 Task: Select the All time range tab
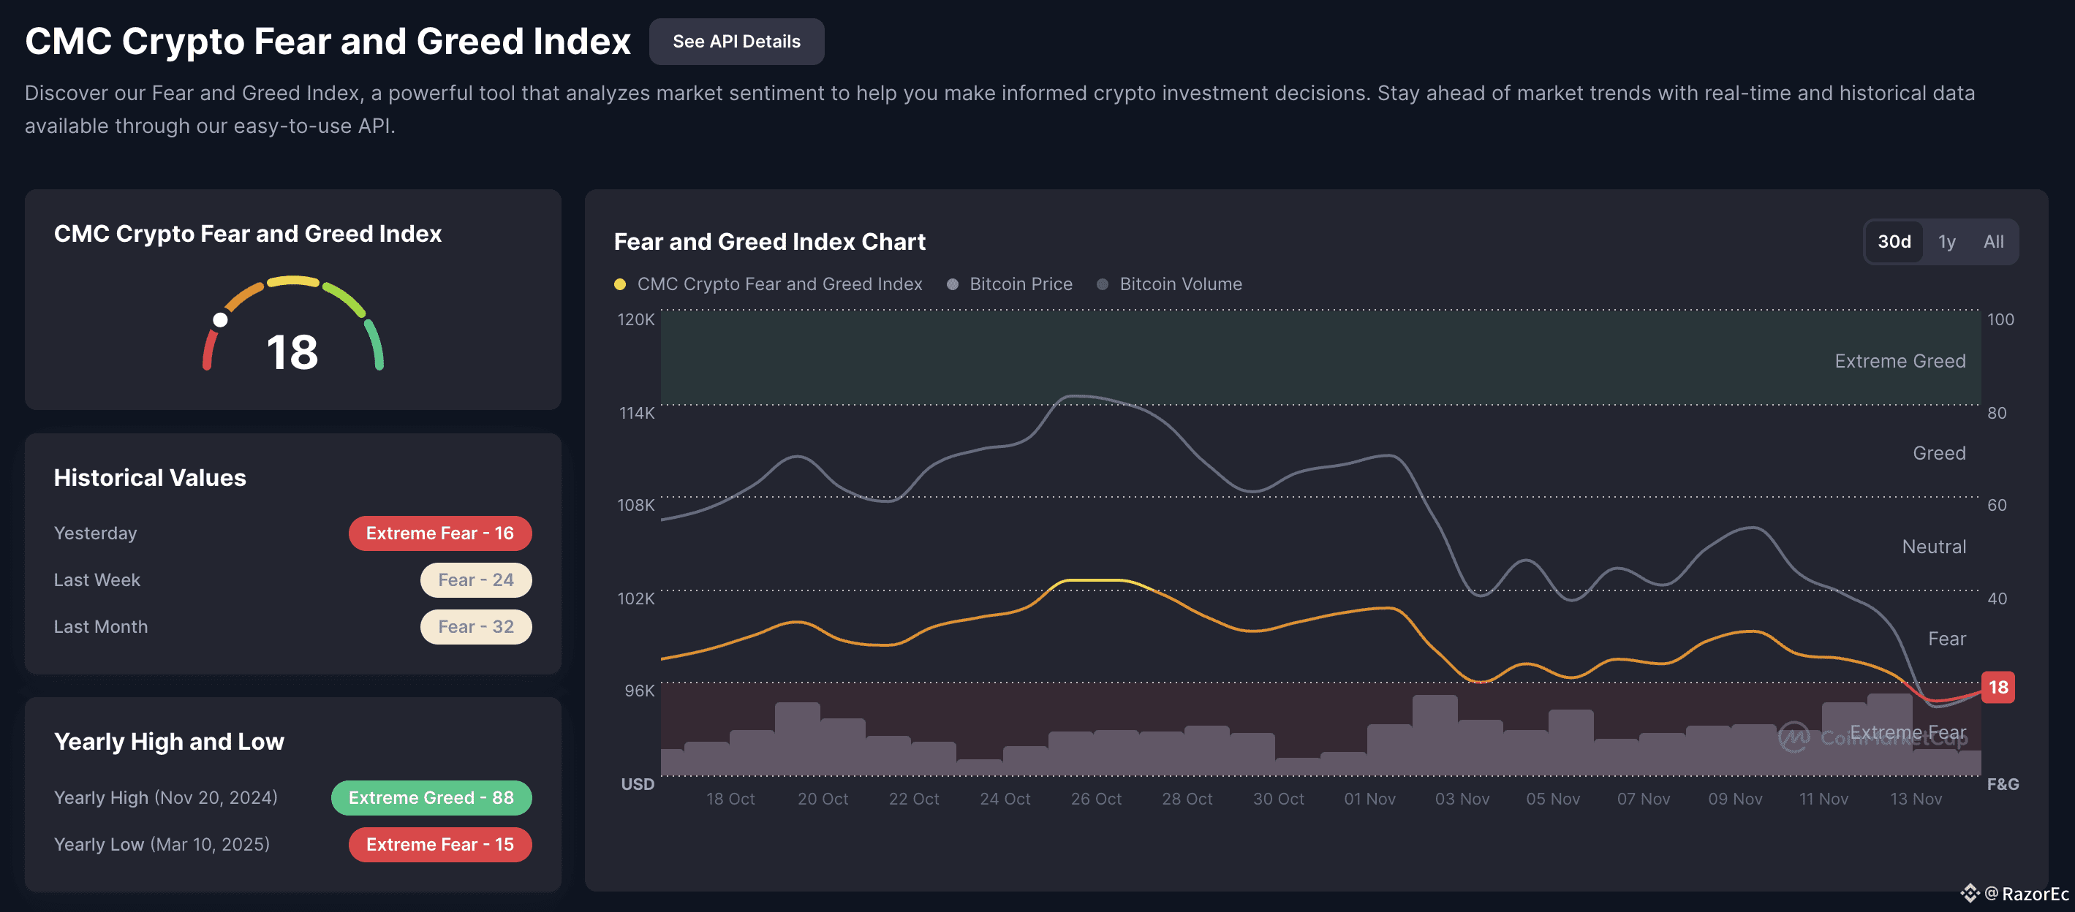(1993, 241)
